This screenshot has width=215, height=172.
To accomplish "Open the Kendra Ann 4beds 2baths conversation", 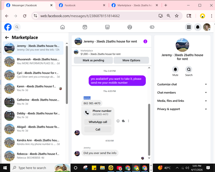I will (33, 142).
